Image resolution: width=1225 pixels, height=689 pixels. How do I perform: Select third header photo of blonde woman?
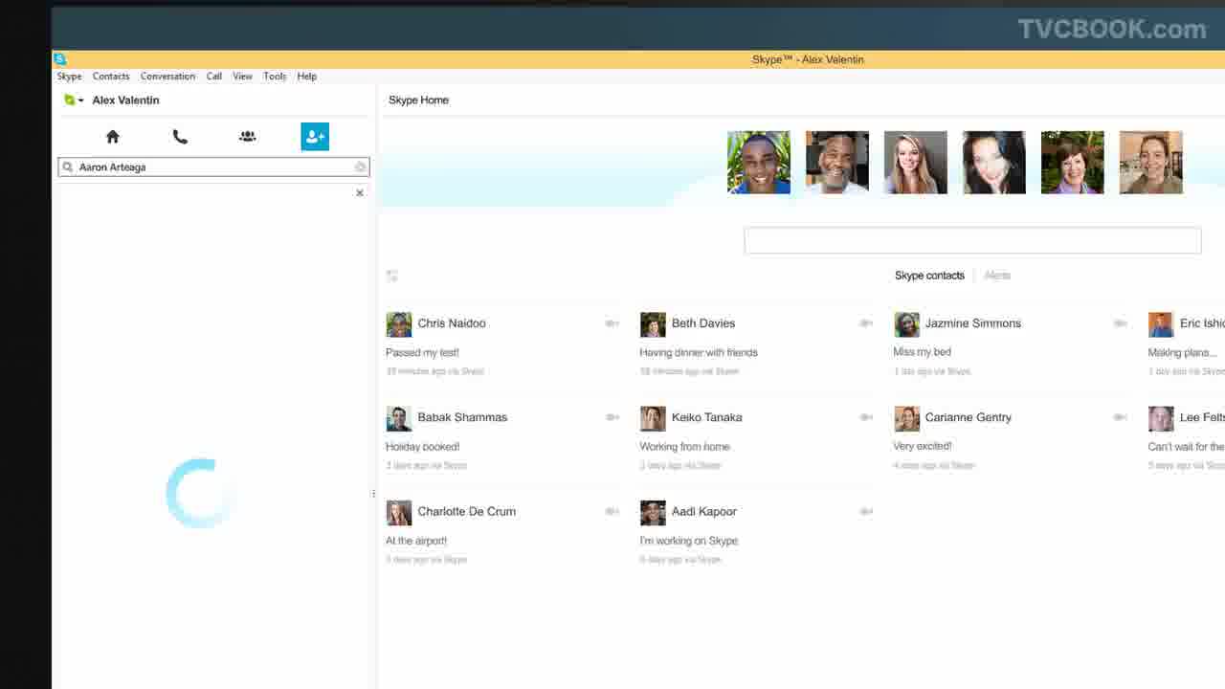click(x=916, y=163)
